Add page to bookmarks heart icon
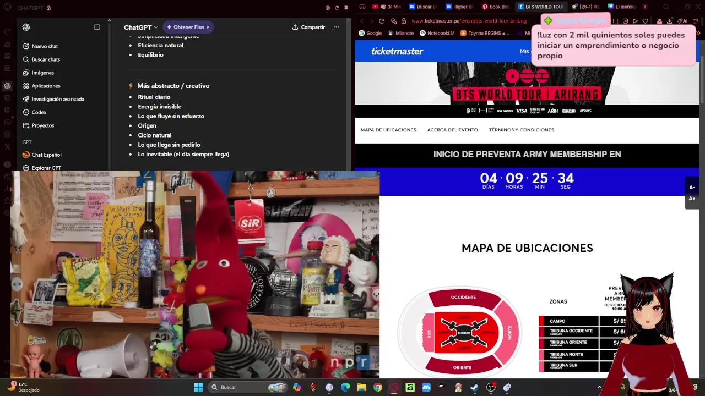The image size is (705, 396). point(645,21)
